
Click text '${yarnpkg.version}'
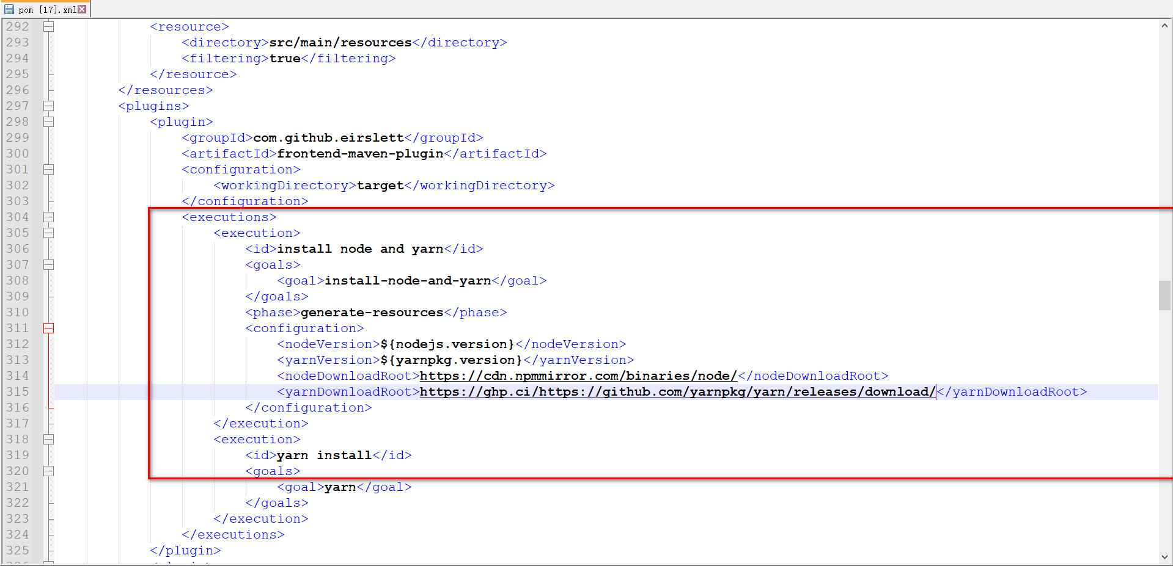(x=452, y=360)
